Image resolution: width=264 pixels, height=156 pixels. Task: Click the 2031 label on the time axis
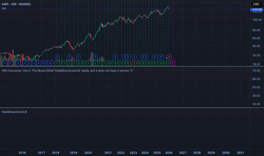click(240, 153)
